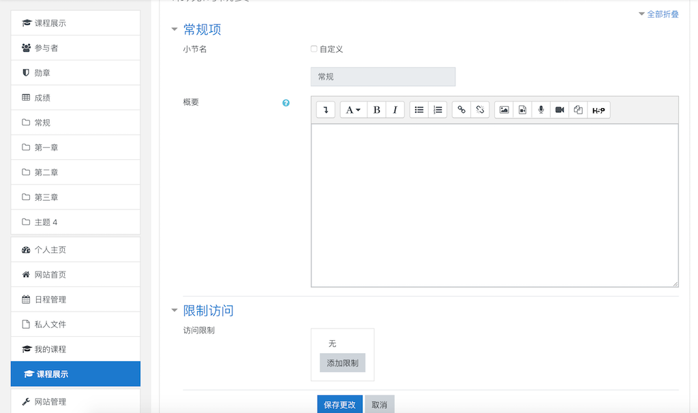Start video recording with the camera icon
The width and height of the screenshot is (698, 413).
click(x=560, y=110)
